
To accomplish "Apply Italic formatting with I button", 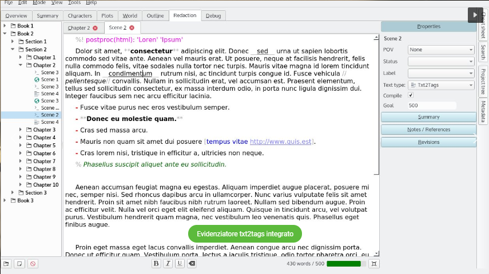I will click(168, 263).
